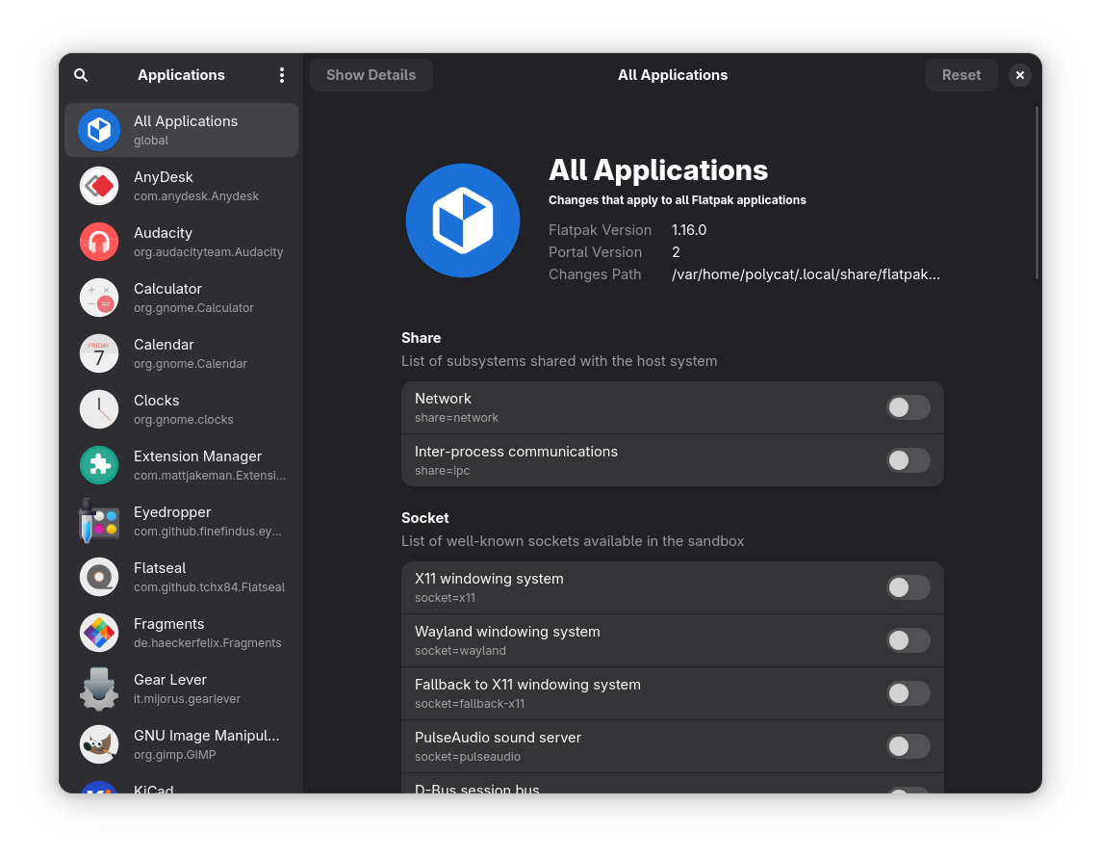Select the Flatseal app icon in sidebar
1101x858 pixels.
pyautogui.click(x=99, y=577)
